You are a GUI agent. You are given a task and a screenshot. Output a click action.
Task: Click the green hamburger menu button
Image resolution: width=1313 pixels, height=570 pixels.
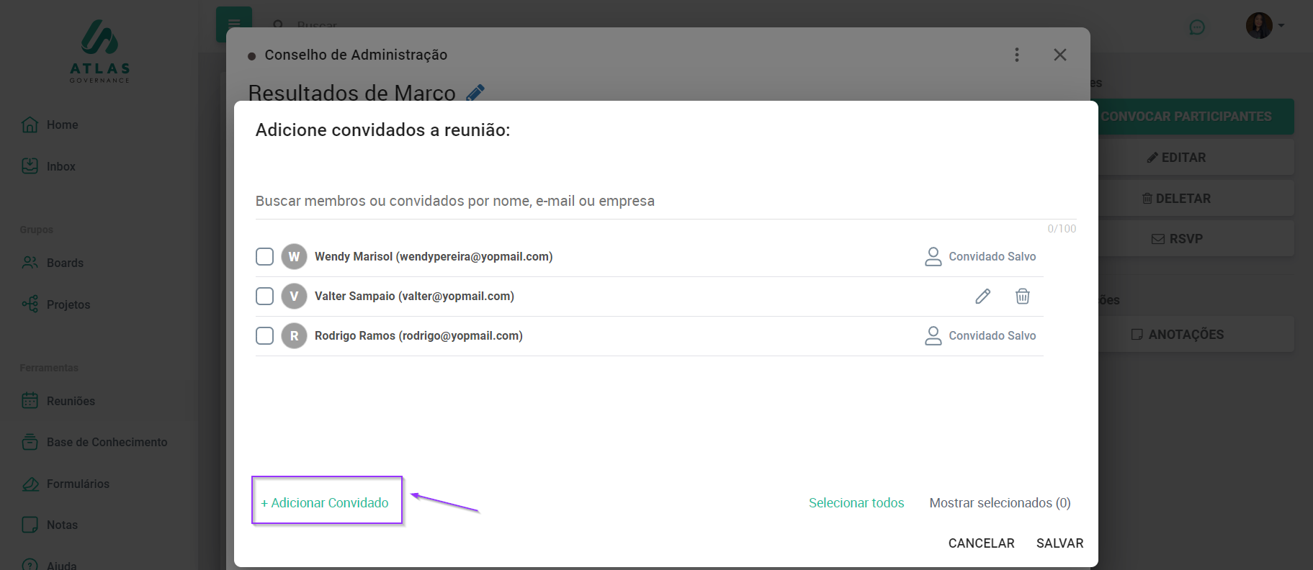click(233, 24)
